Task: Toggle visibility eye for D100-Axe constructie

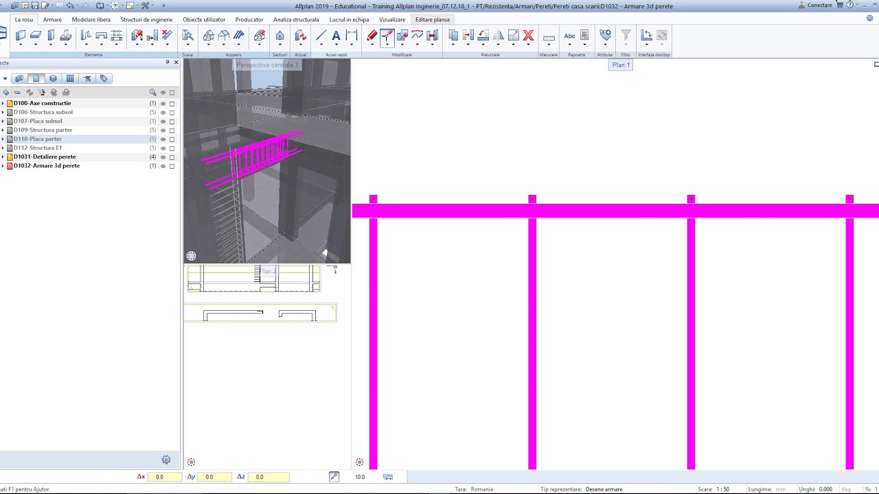Action: (163, 104)
